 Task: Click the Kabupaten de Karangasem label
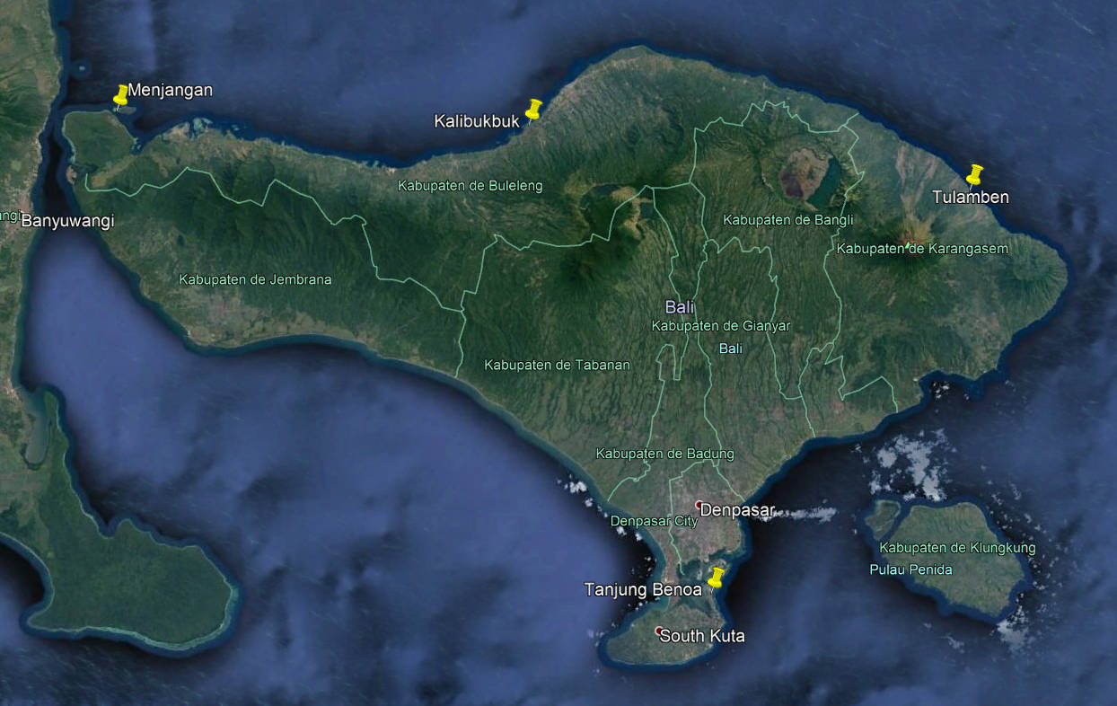922,249
